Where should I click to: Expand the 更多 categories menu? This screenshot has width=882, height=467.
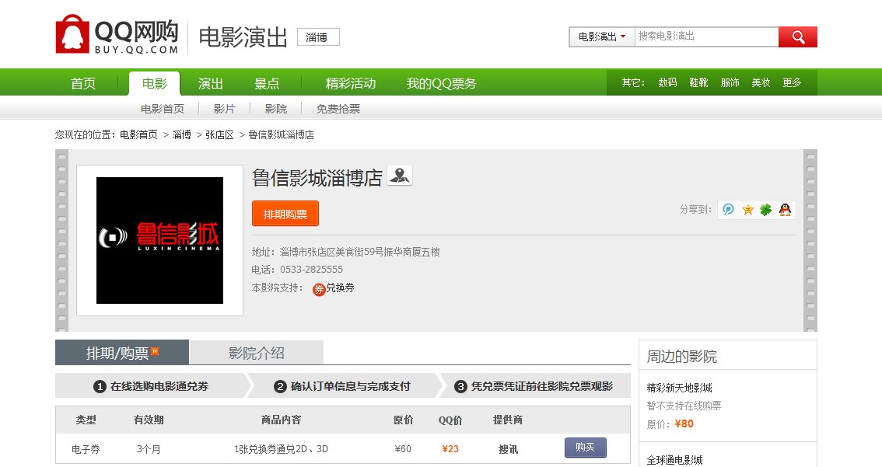[792, 82]
